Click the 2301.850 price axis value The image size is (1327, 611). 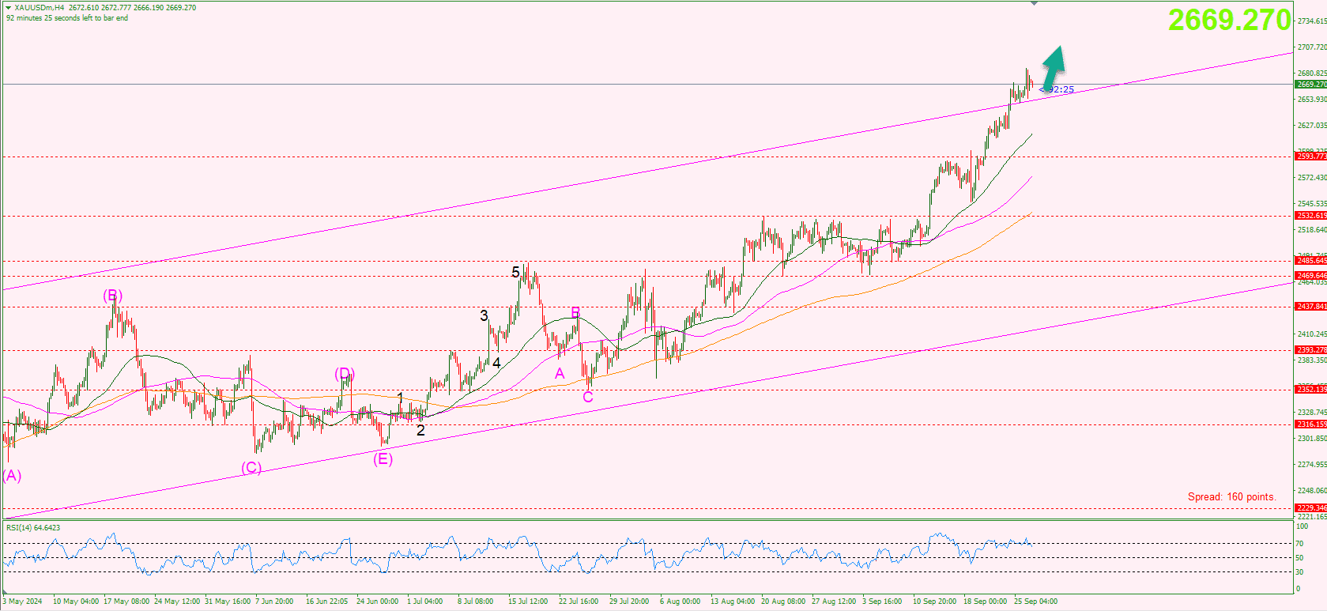point(1312,439)
